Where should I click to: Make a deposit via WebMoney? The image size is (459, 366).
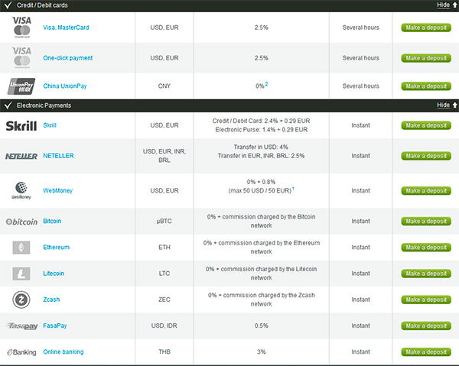pyautogui.click(x=426, y=190)
